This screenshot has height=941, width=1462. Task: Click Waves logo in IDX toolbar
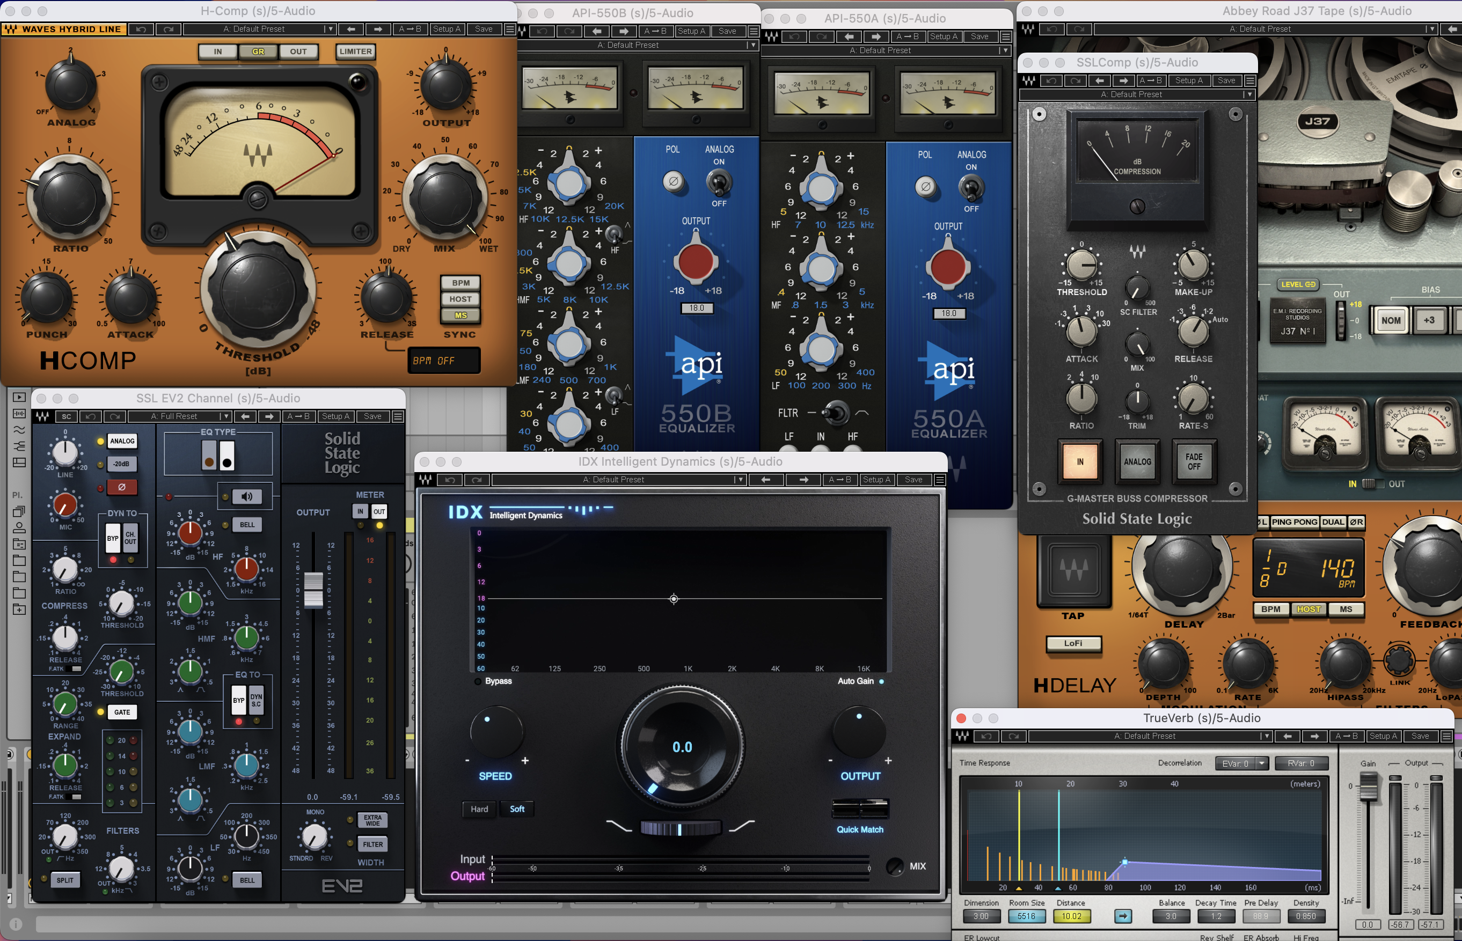click(426, 480)
